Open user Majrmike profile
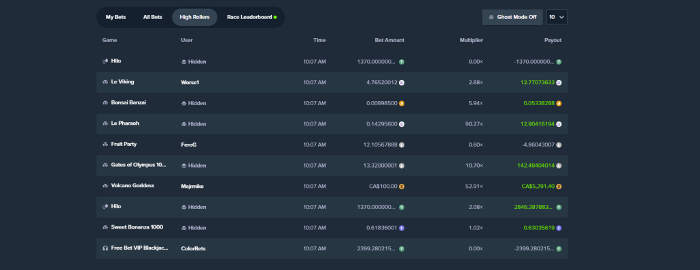Screen dimensions: 700x270 [x=192, y=187]
